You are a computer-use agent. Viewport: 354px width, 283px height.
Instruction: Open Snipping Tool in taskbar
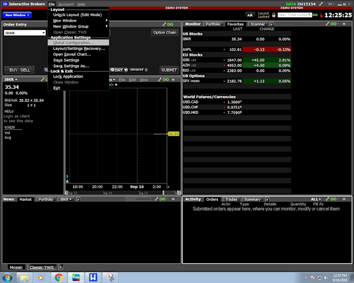(110, 277)
